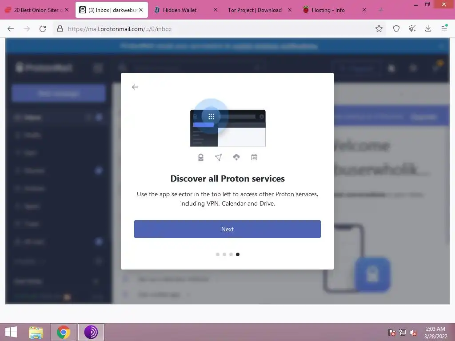
Task: Select the second onboarding step dot
Action: (x=224, y=254)
